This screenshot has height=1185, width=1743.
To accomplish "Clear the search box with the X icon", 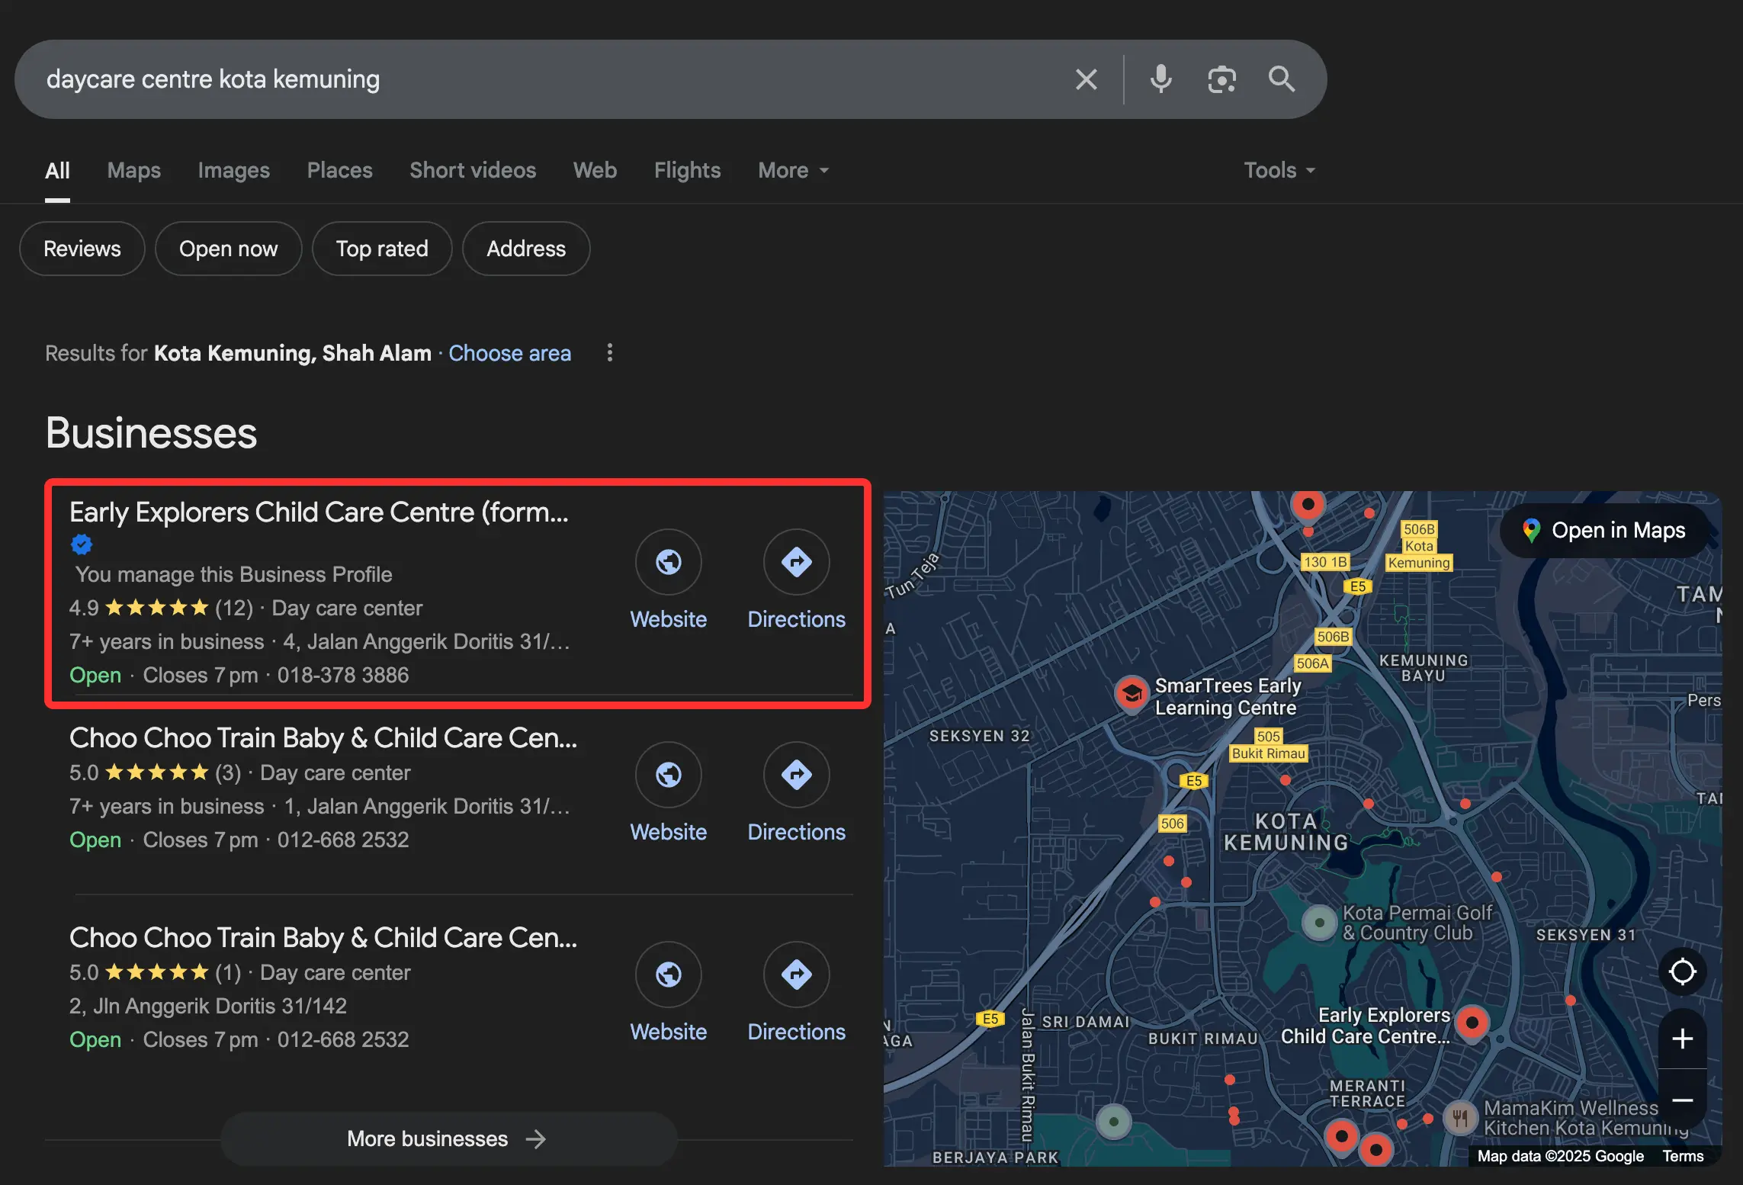I will (1086, 79).
